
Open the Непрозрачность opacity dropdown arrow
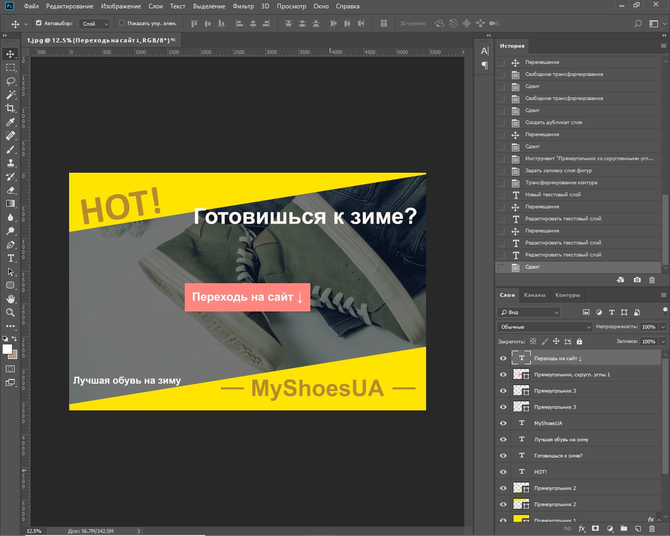click(x=663, y=327)
